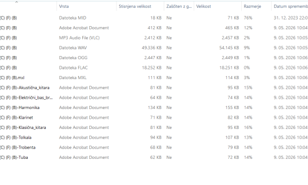Select the file ending in Akustična_kitara

[25, 88]
